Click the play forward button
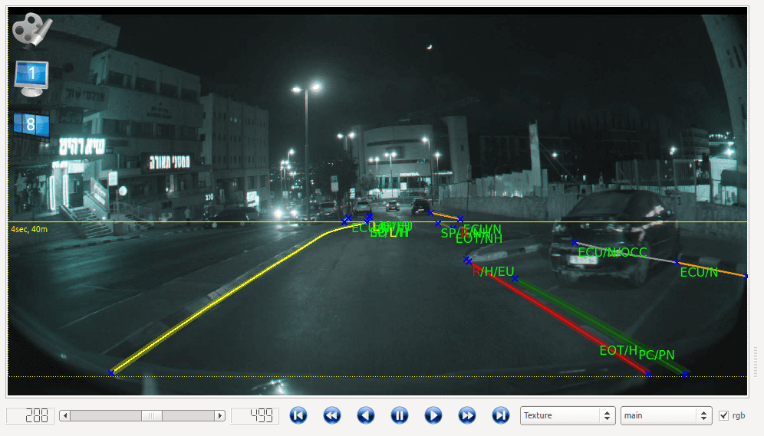This screenshot has height=436, width=764. 433,415
